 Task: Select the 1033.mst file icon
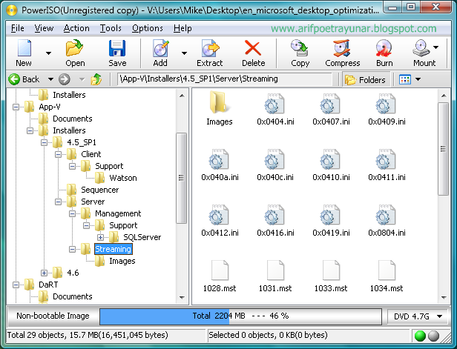pos(331,270)
